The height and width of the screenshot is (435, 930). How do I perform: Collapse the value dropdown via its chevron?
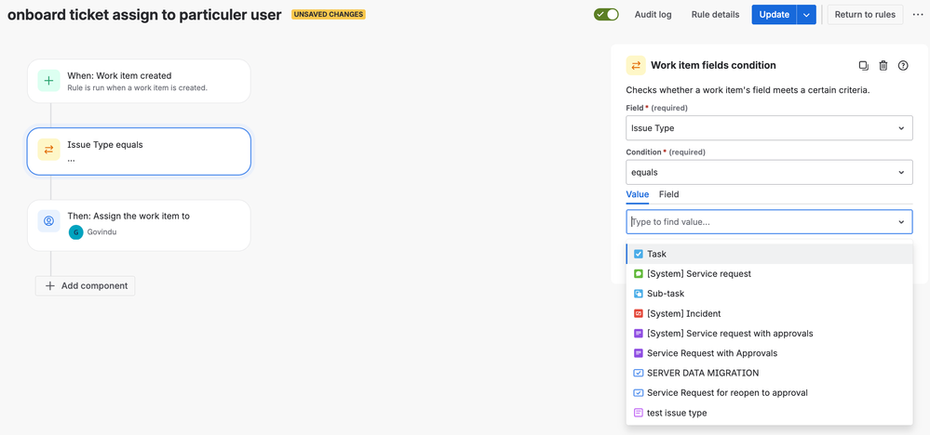coord(901,222)
